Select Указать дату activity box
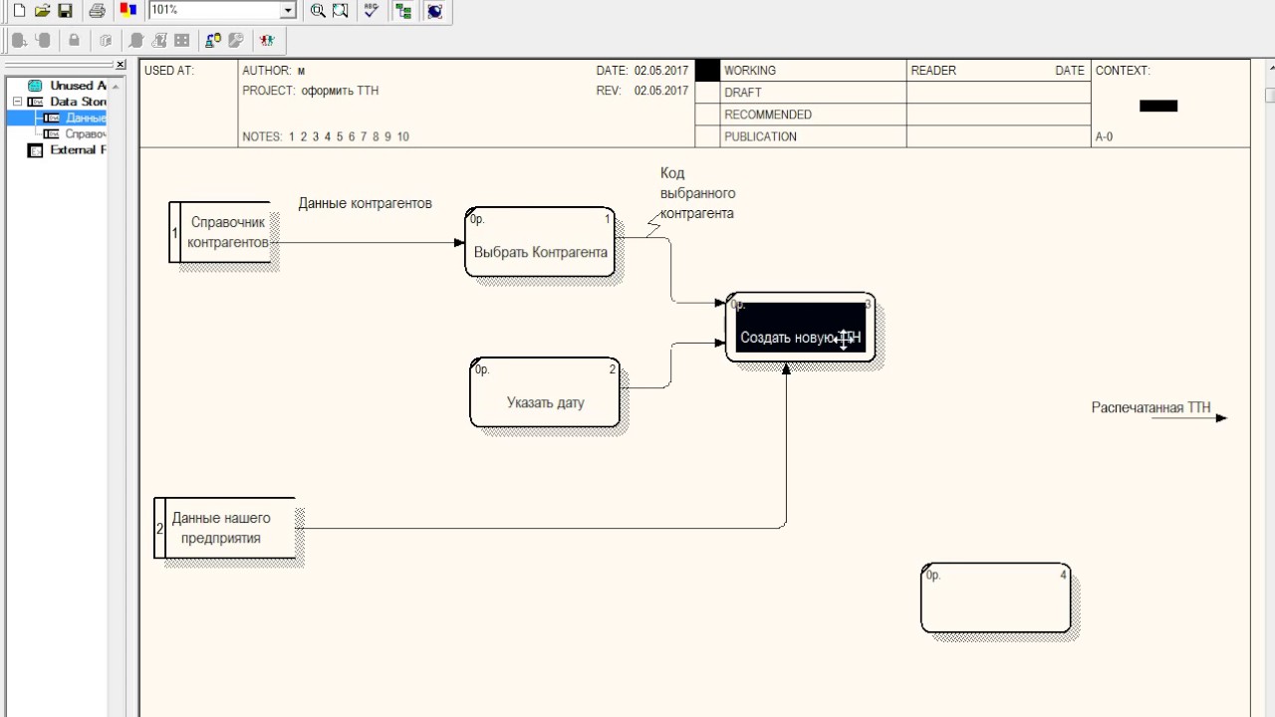 pyautogui.click(x=545, y=392)
